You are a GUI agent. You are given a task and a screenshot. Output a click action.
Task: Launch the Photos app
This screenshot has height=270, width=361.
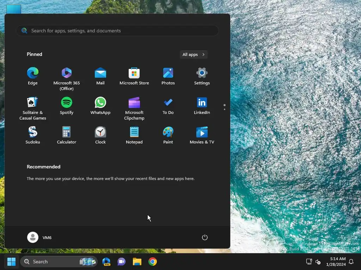pos(168,76)
